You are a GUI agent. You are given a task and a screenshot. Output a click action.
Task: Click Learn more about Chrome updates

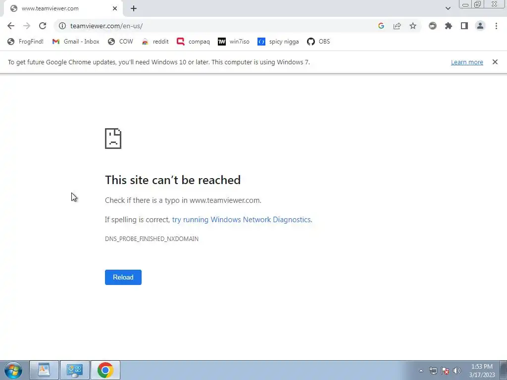(x=467, y=62)
